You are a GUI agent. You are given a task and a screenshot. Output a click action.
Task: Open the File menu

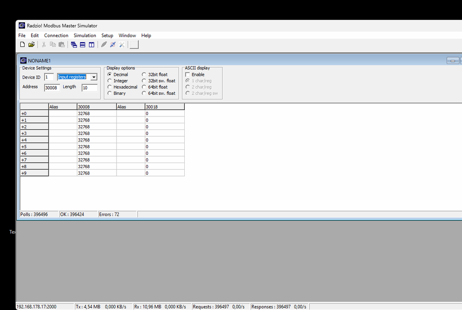point(22,35)
